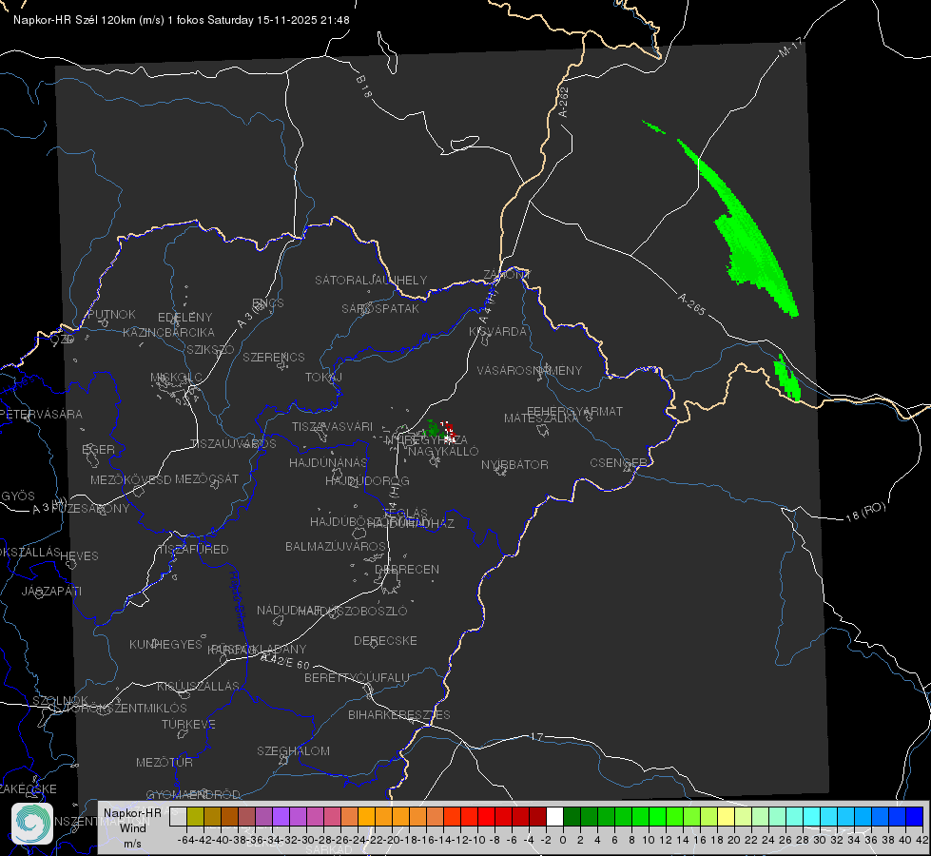Viewport: 931px width, 856px height.
Task: Select the MISKOLC city label
Action: pos(176,378)
